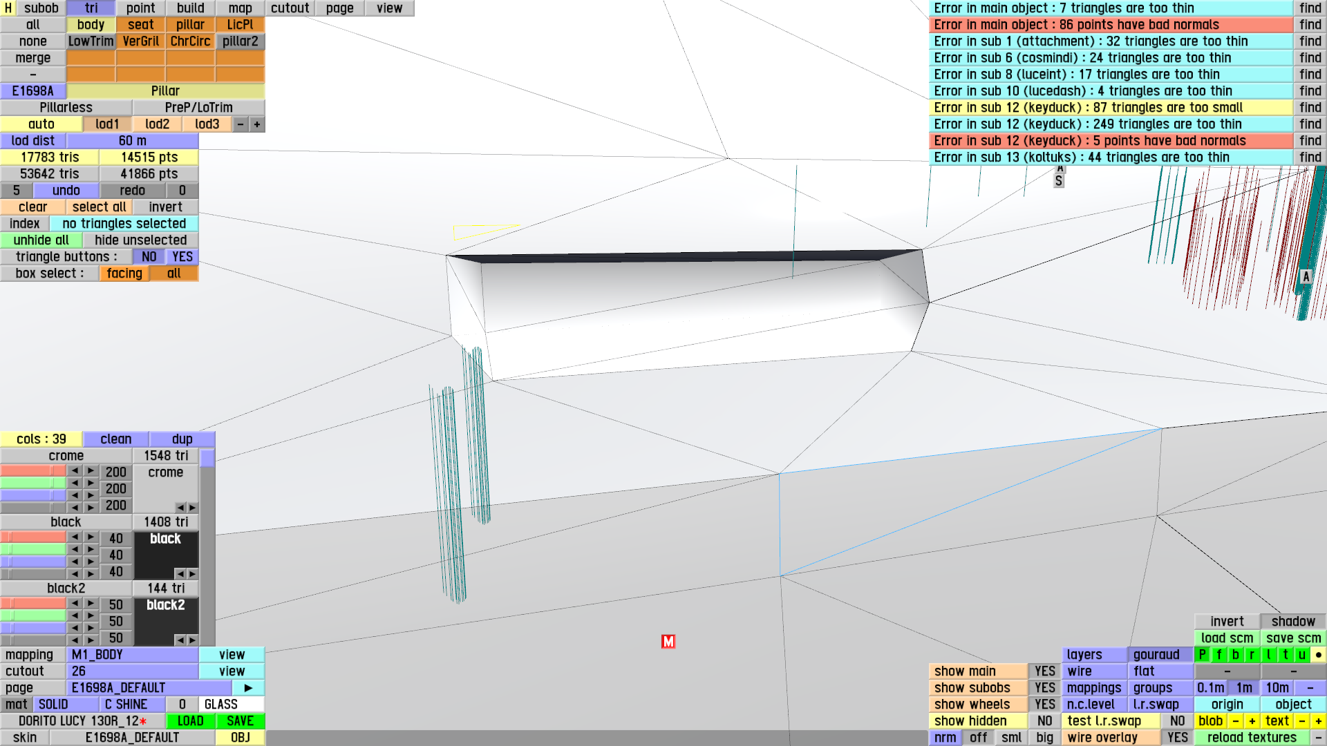Set triangle buttons to NO
Image resolution: width=1327 pixels, height=746 pixels.
coord(149,257)
